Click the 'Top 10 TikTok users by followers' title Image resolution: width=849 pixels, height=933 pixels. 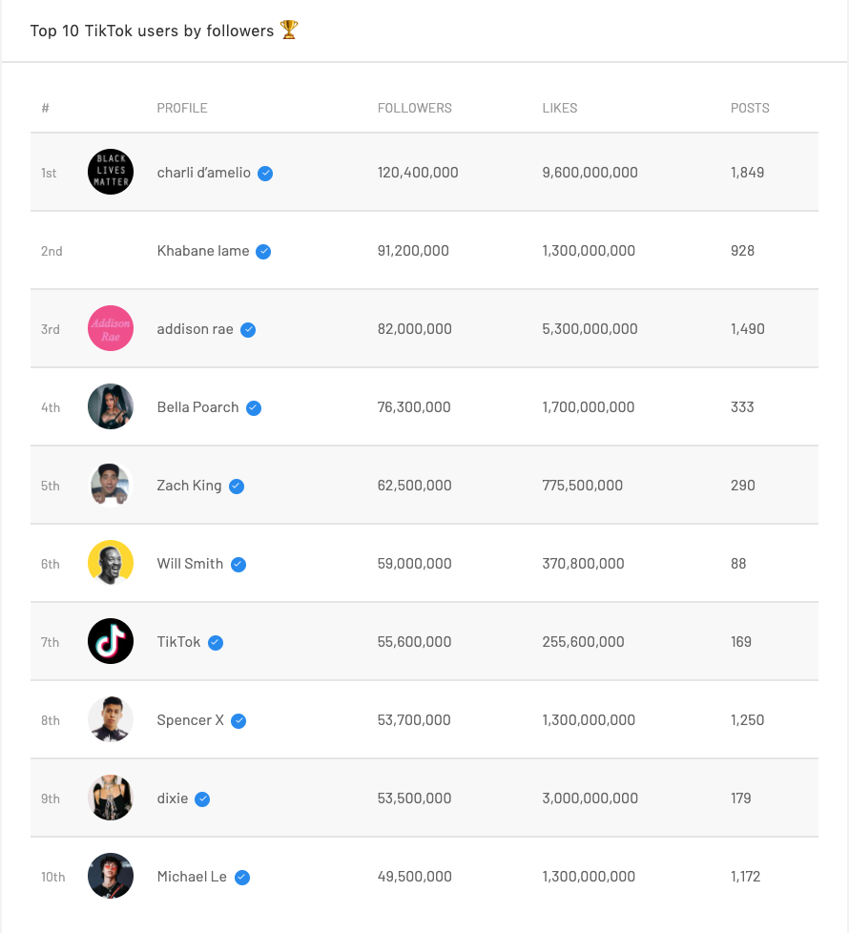(x=153, y=31)
